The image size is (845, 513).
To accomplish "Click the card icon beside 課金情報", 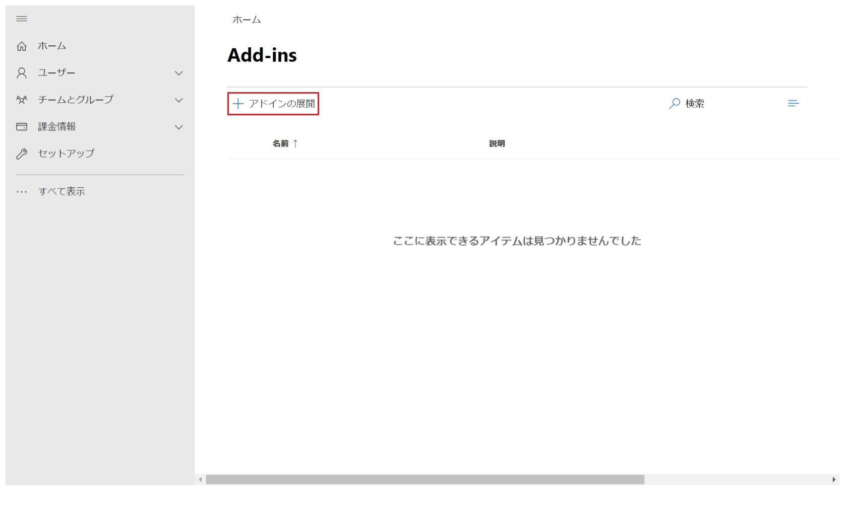I will pyautogui.click(x=22, y=127).
